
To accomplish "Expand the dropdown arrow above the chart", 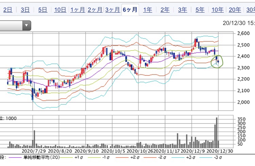I will tap(26, 25).
